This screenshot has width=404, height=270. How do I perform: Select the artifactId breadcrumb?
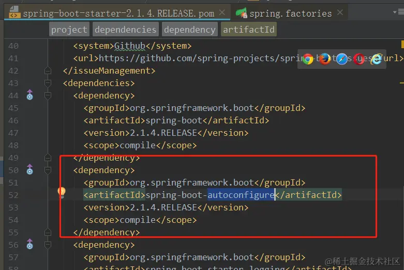(x=249, y=30)
